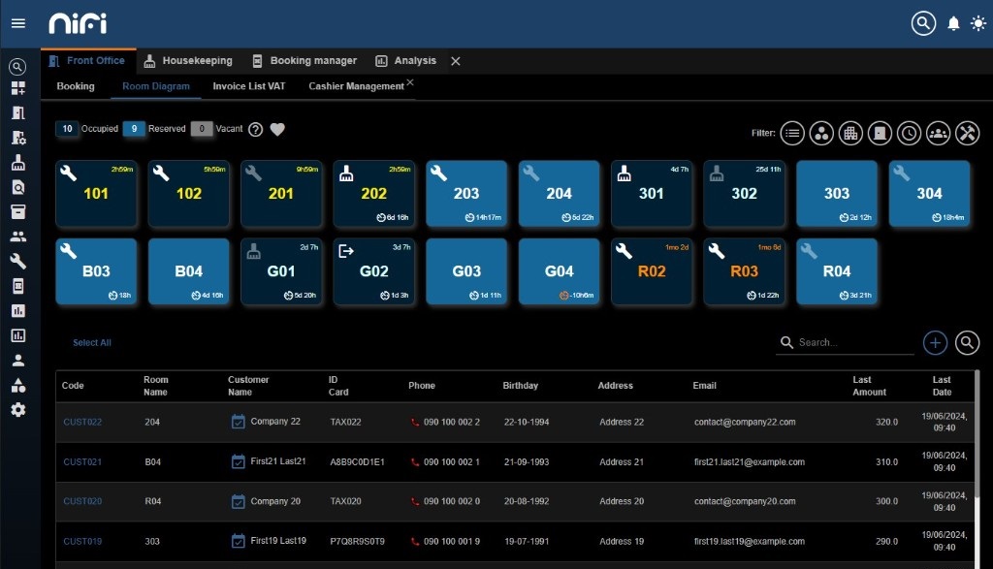Click the search icon in the left sidebar

(x=17, y=67)
